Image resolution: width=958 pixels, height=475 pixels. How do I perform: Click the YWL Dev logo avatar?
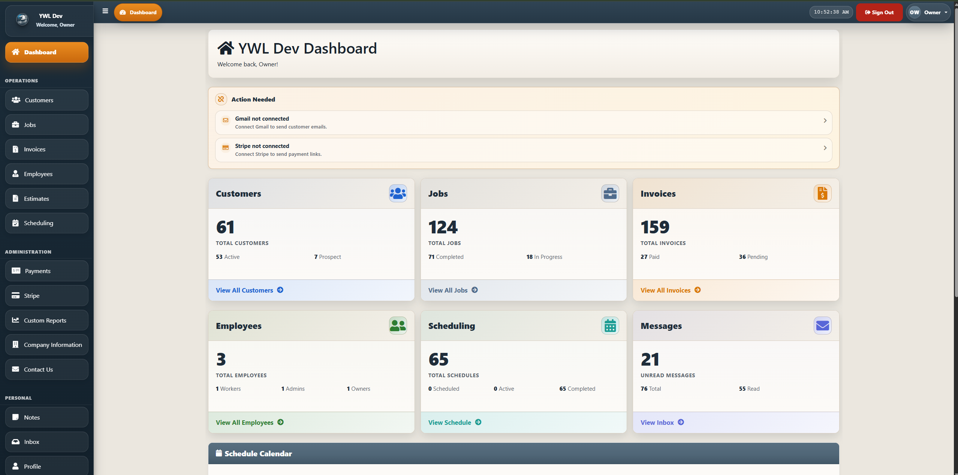(22, 19)
